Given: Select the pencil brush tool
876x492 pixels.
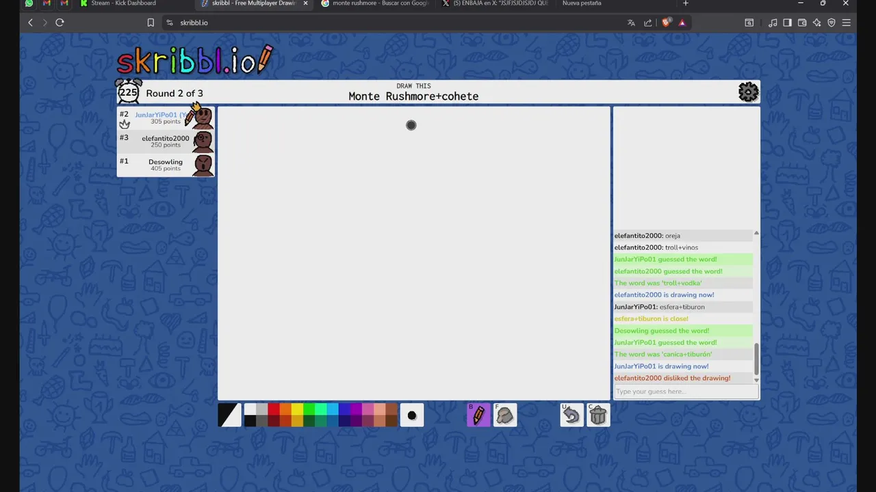Looking at the screenshot, I should point(478,415).
